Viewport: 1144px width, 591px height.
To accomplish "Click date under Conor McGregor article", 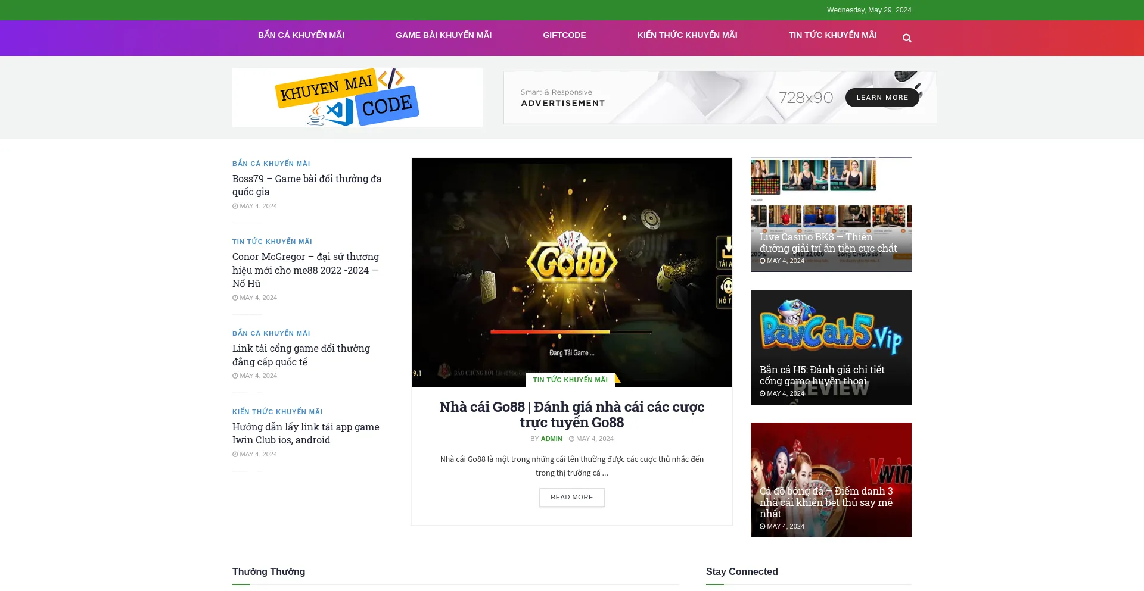I will tap(255, 298).
